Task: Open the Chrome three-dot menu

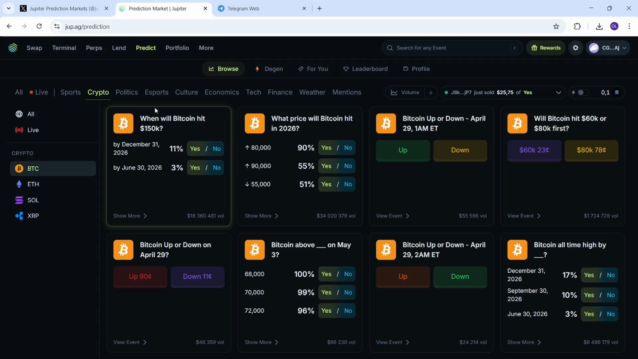Action: coord(629,26)
